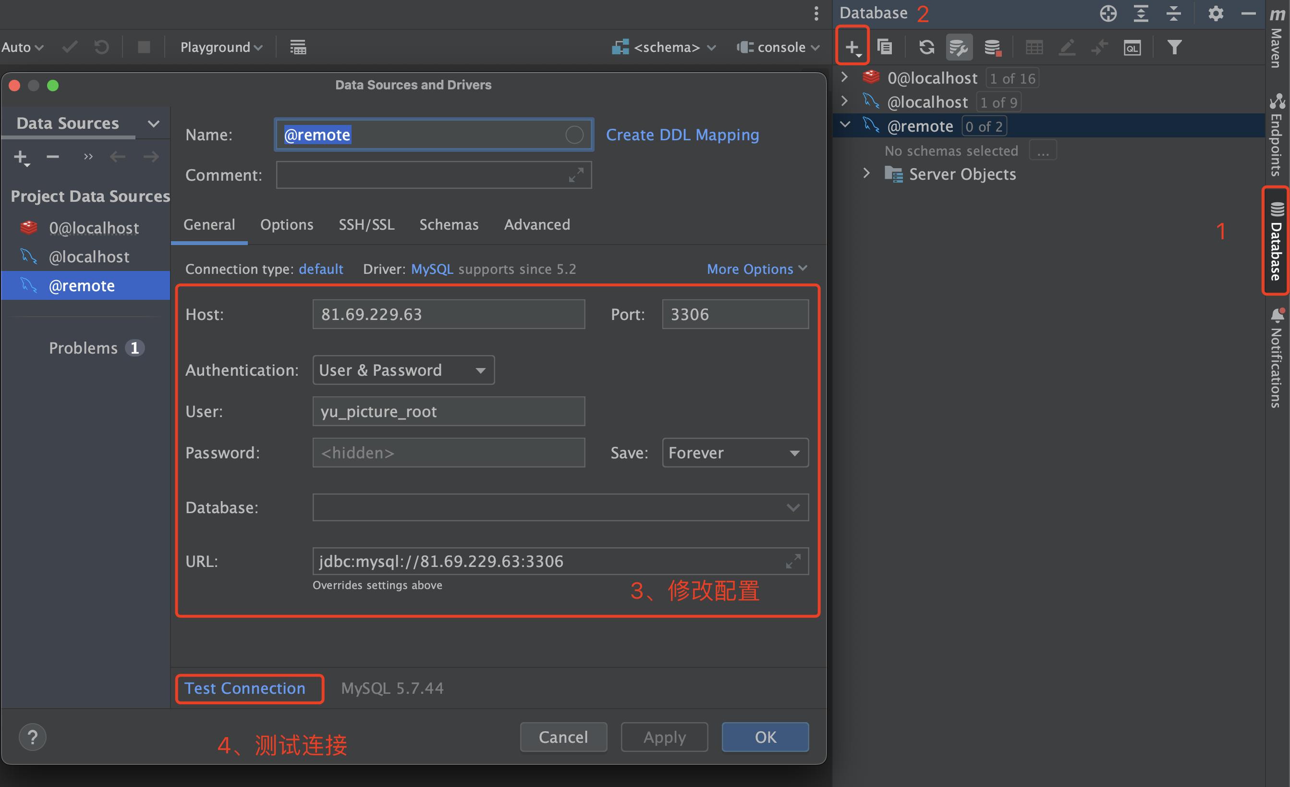Click the refresh icon in Database toolbar

pos(926,48)
